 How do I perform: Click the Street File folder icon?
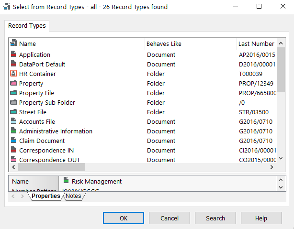pos(13,112)
